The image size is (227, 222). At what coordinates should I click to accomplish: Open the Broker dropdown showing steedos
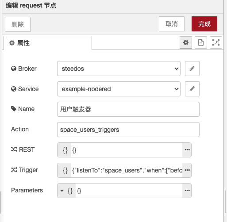tap(119, 69)
